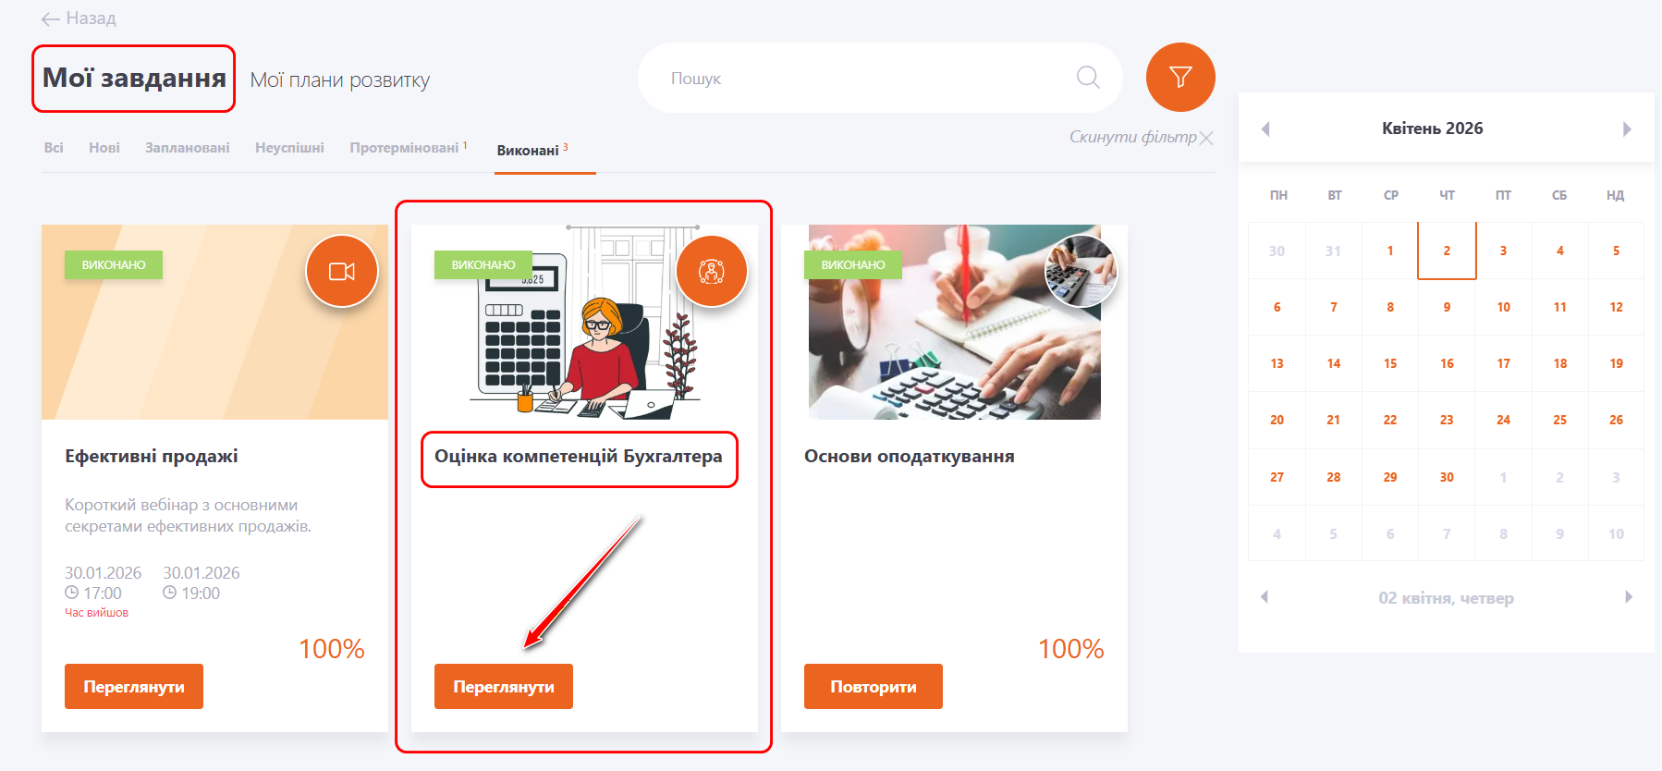Image resolution: width=1662 pixels, height=771 pixels.
Task: Clear filter with the X icon
Action: (x=1206, y=138)
